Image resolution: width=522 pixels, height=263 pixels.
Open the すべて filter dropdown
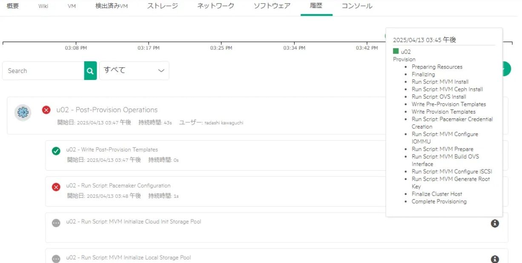[x=134, y=71]
